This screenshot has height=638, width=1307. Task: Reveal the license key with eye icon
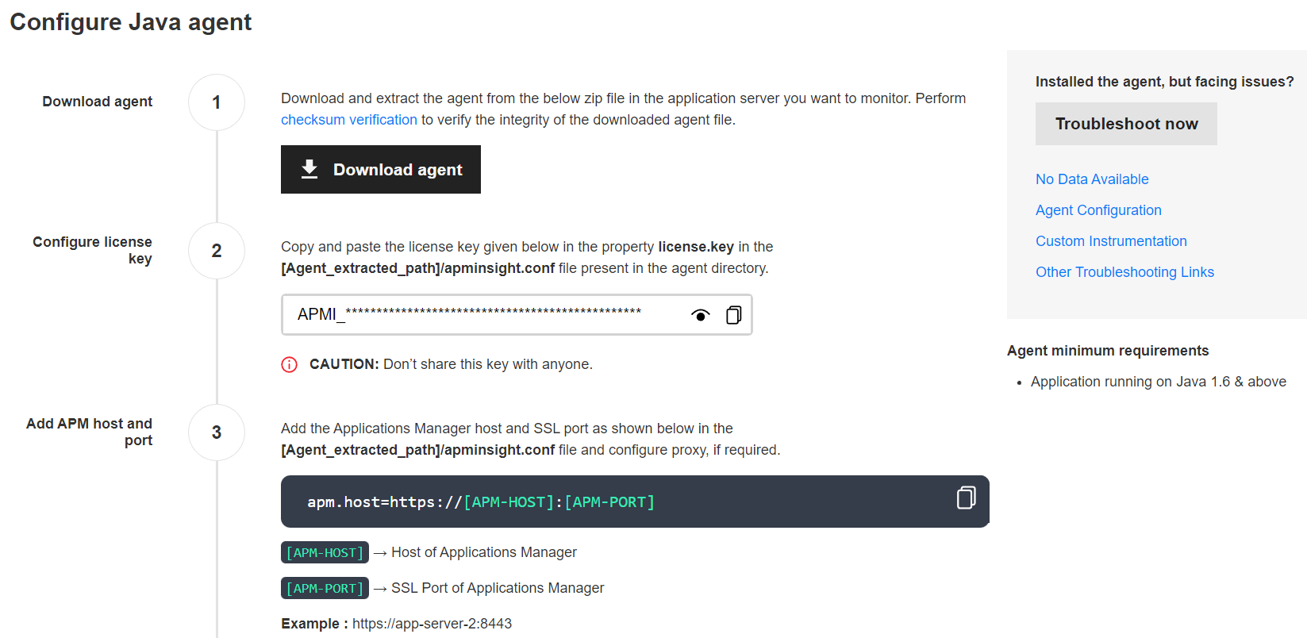[700, 315]
